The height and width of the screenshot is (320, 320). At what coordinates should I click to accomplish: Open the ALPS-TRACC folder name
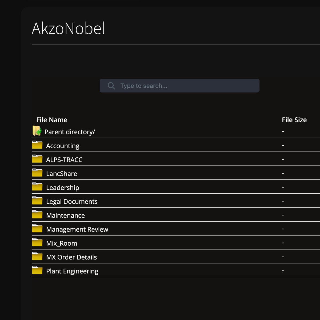tap(64, 160)
